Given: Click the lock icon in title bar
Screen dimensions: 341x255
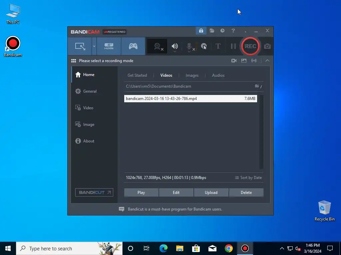Looking at the screenshot, I should (201, 31).
